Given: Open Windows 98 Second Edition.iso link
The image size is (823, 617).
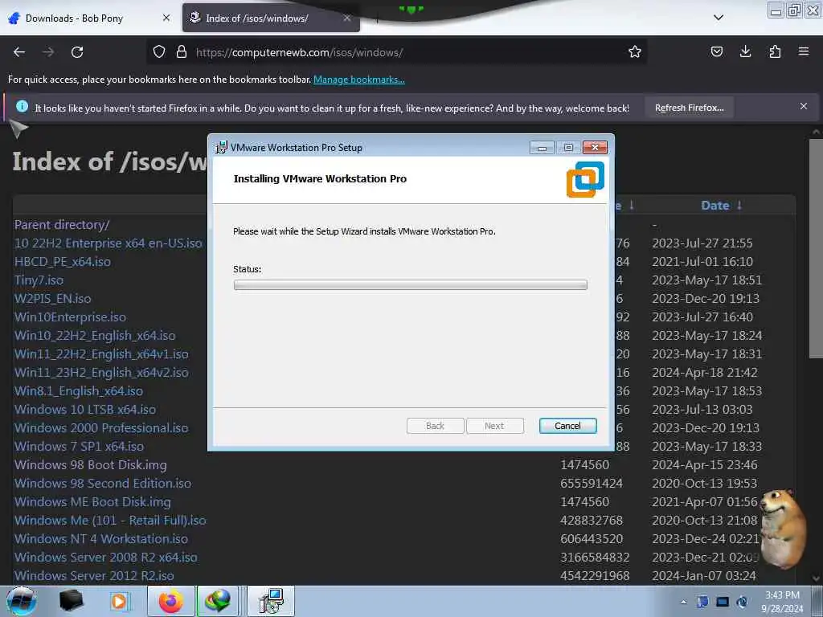Looking at the screenshot, I should pos(103,483).
